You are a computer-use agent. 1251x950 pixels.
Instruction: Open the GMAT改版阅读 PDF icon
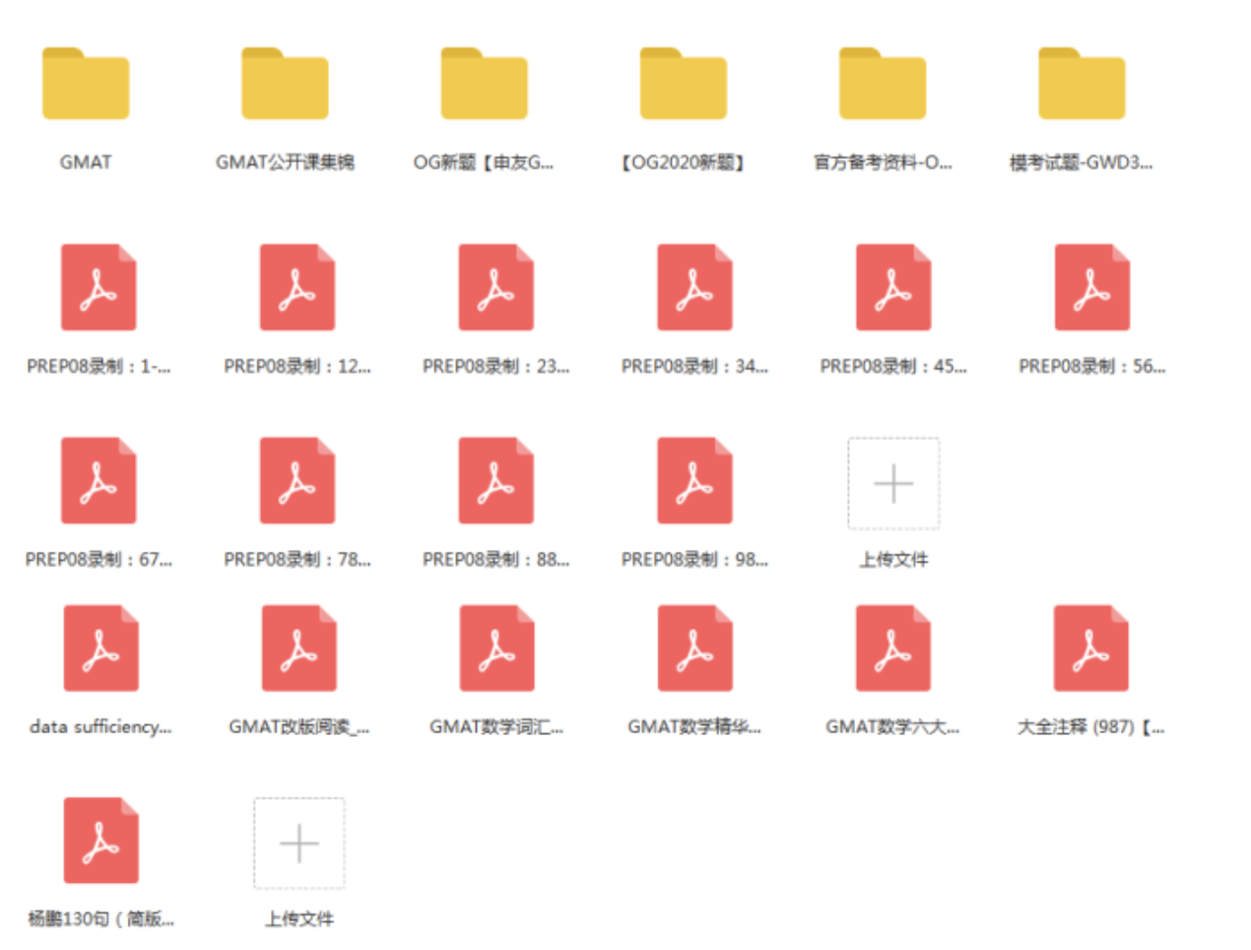(299, 647)
